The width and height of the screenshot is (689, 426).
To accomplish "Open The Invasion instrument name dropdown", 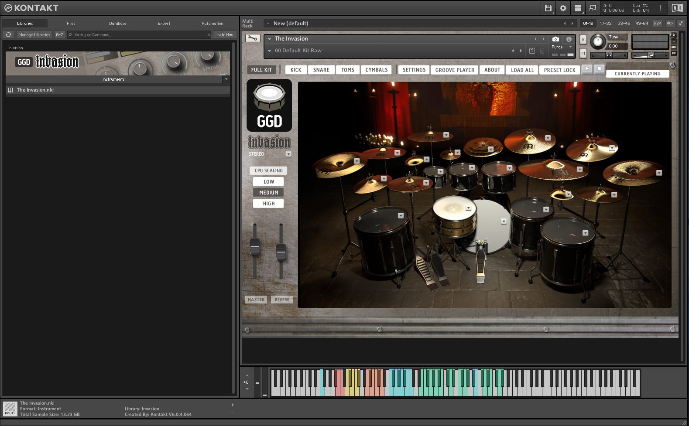I will point(270,39).
